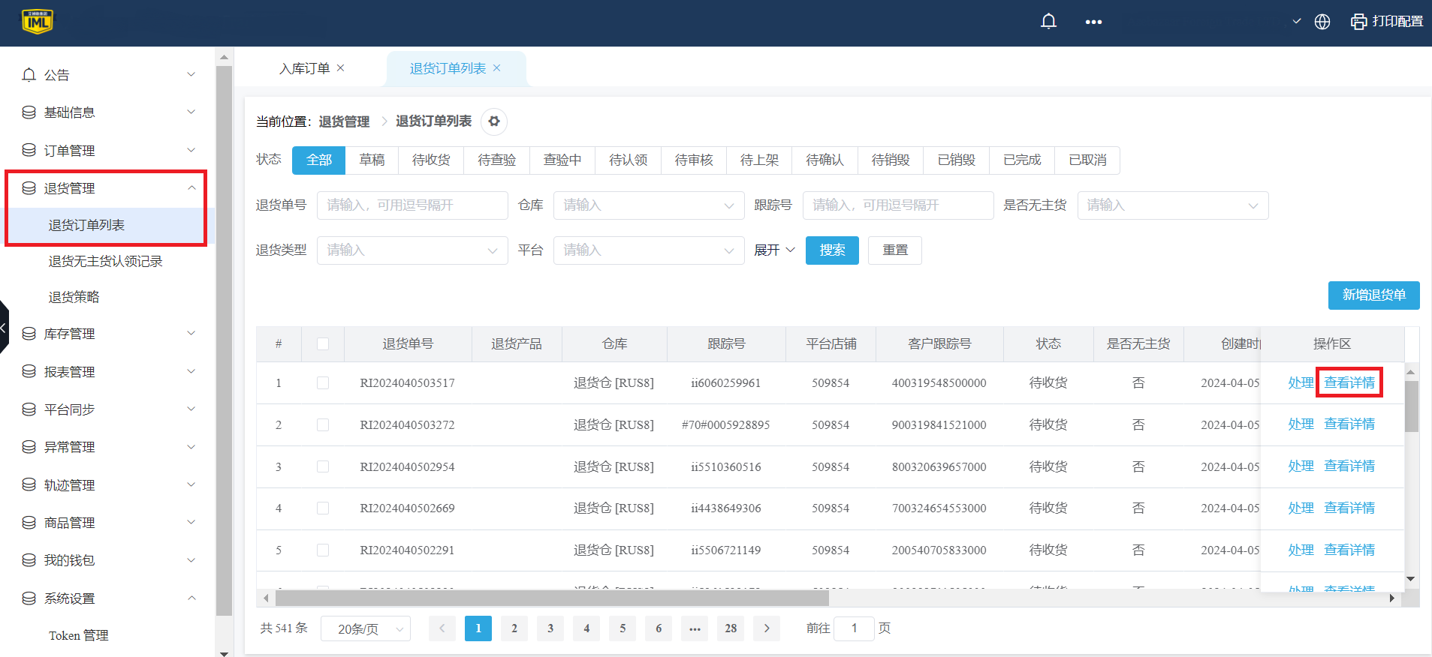1432x657 pixels.
Task: Click the 我的钱包 sidebar icon
Action: (x=29, y=560)
